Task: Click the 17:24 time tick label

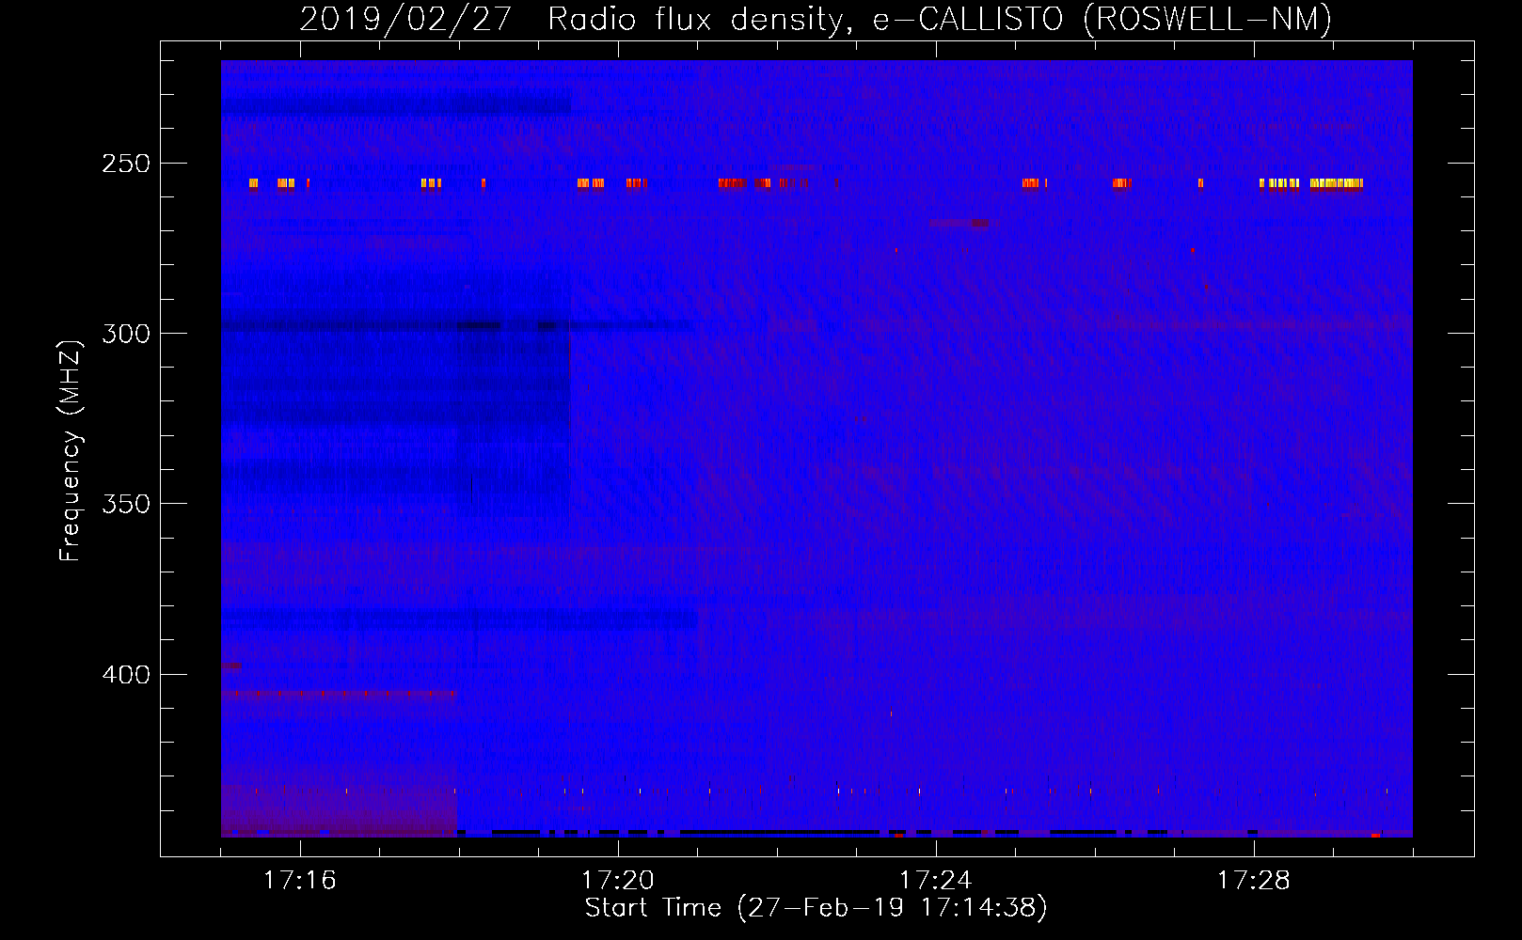Action: pyautogui.click(x=935, y=880)
